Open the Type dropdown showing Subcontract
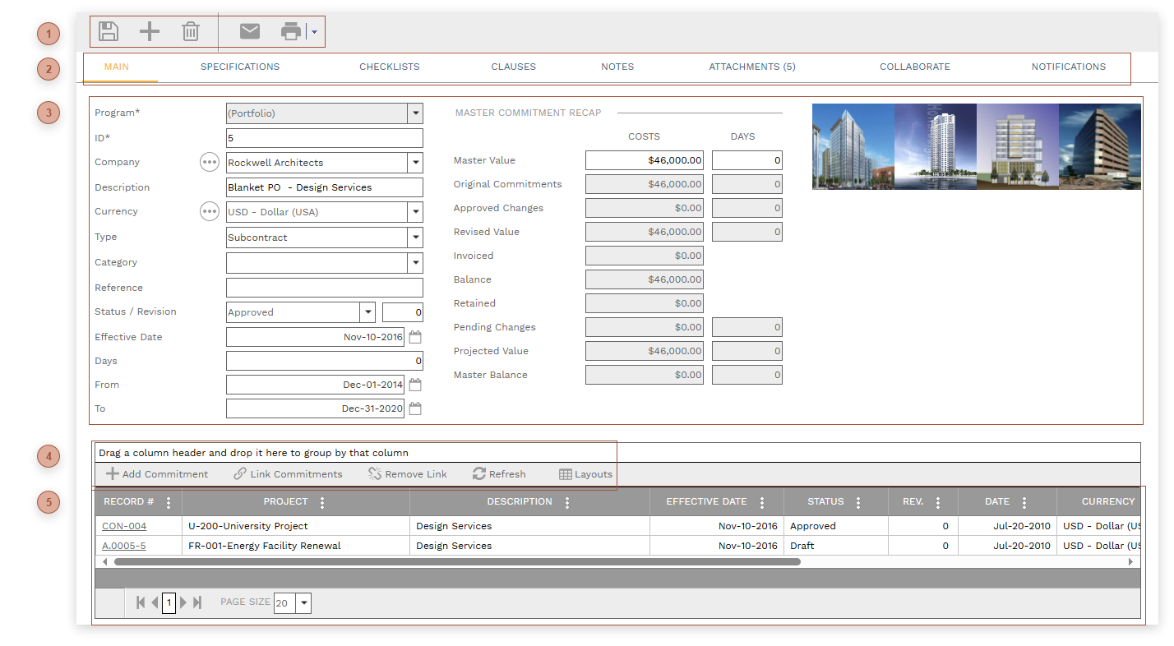Screen dimensions: 1174x646 click(416, 238)
